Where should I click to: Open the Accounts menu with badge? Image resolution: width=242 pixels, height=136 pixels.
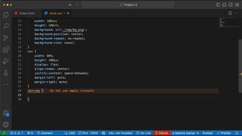[x=6, y=113]
